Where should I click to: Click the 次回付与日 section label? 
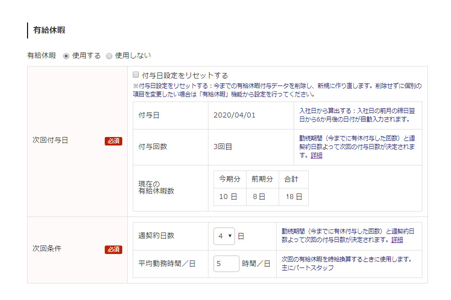(50, 140)
